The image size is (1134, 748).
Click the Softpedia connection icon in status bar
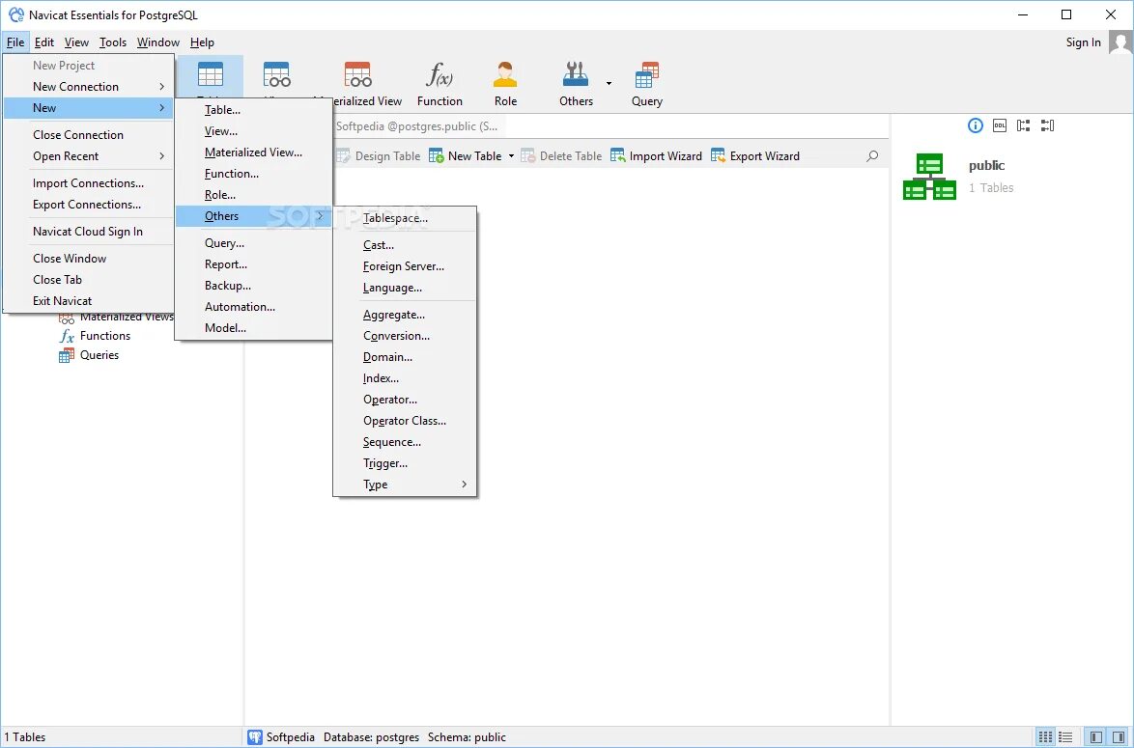(x=255, y=737)
